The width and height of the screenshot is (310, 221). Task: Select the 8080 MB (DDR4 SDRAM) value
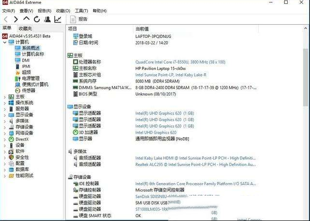pyautogui.click(x=157, y=81)
